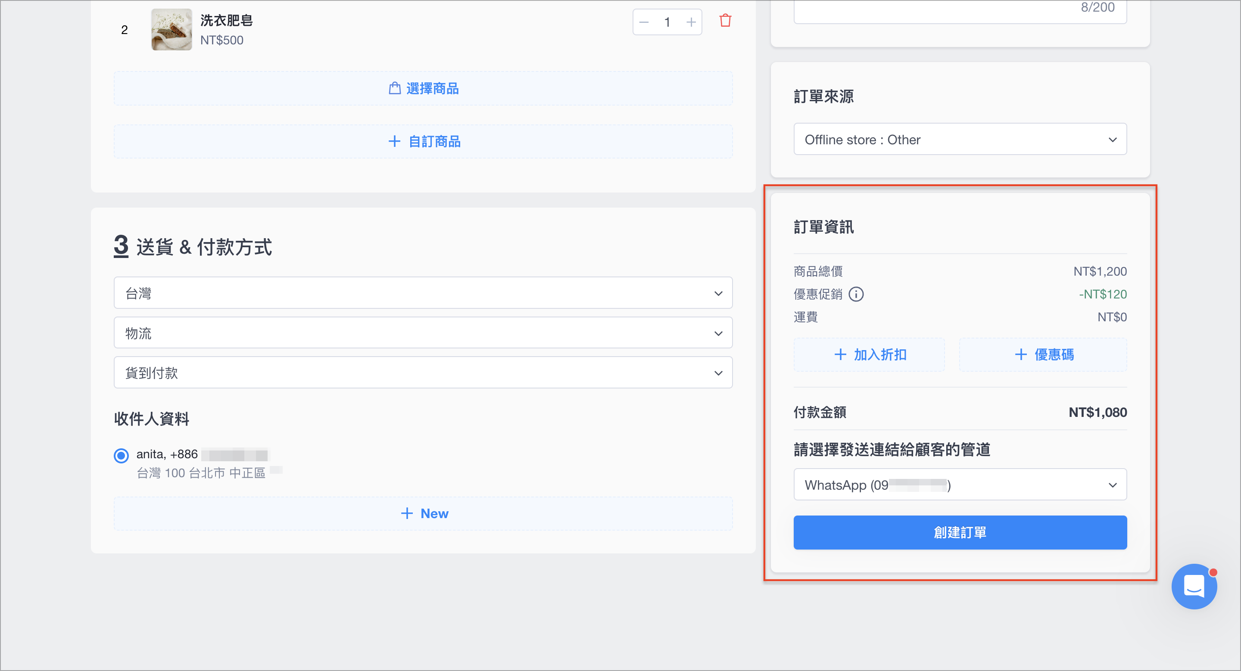The image size is (1241, 671).
Task: Click the NT$1,080 payment amount
Action: point(1098,413)
